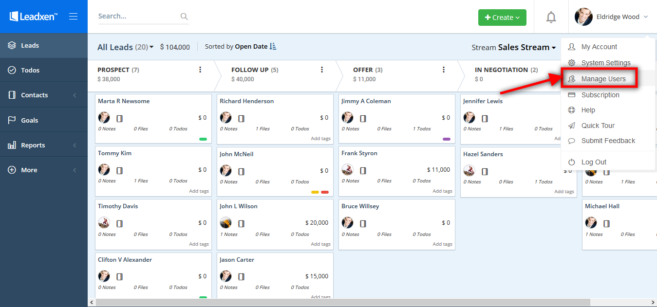Click contact icon on Marta R Newsome card
Image resolution: width=657 pixels, height=307 pixels.
coord(119,118)
